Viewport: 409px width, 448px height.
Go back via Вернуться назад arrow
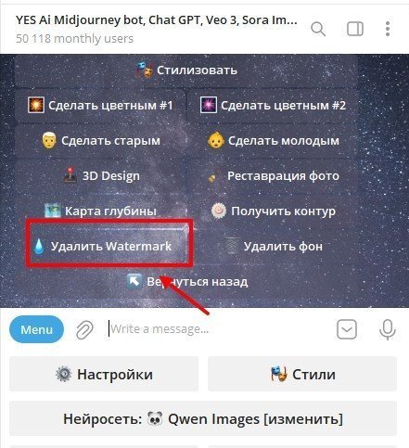click(186, 282)
